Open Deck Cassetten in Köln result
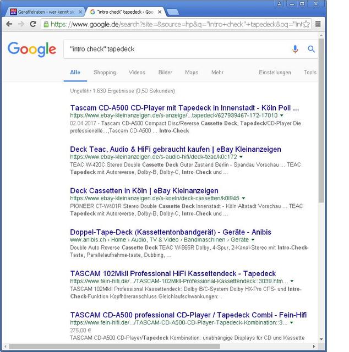 [x=144, y=191]
